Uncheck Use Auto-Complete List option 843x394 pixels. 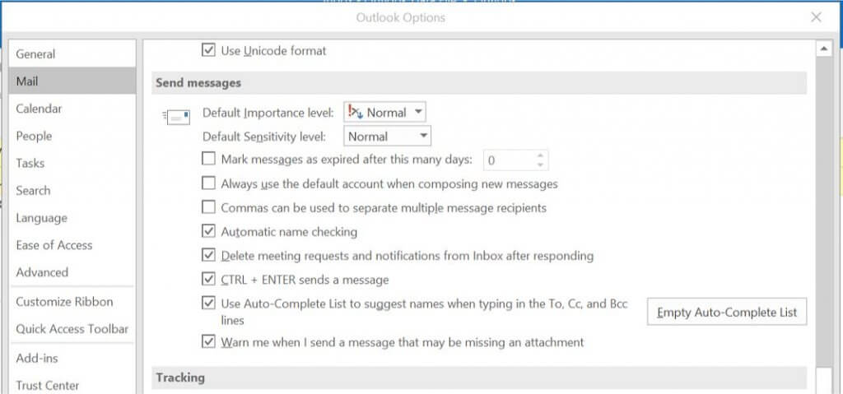click(208, 304)
